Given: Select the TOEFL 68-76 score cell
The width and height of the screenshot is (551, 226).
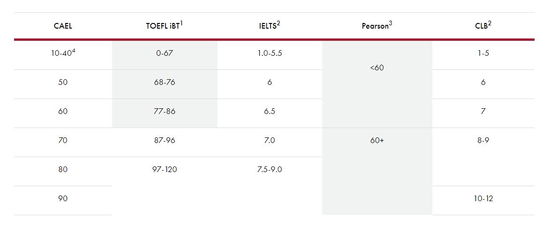Looking at the screenshot, I should pos(165,83).
